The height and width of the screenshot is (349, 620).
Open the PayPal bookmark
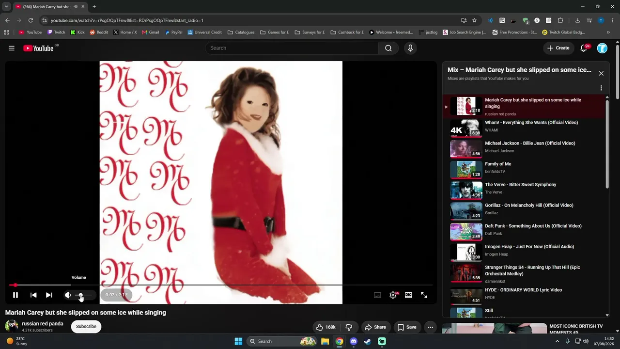pyautogui.click(x=173, y=32)
